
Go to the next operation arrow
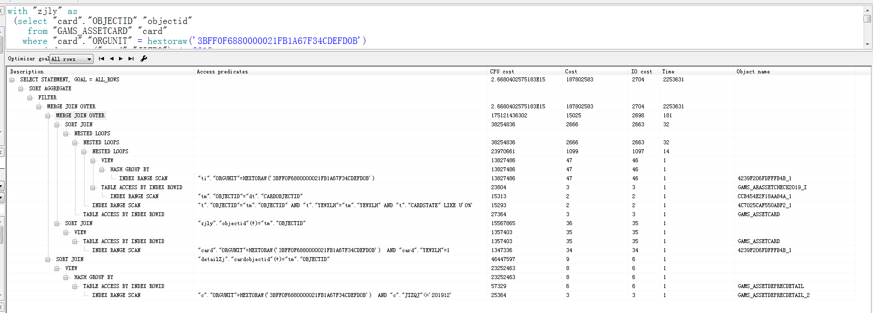pyautogui.click(x=121, y=59)
